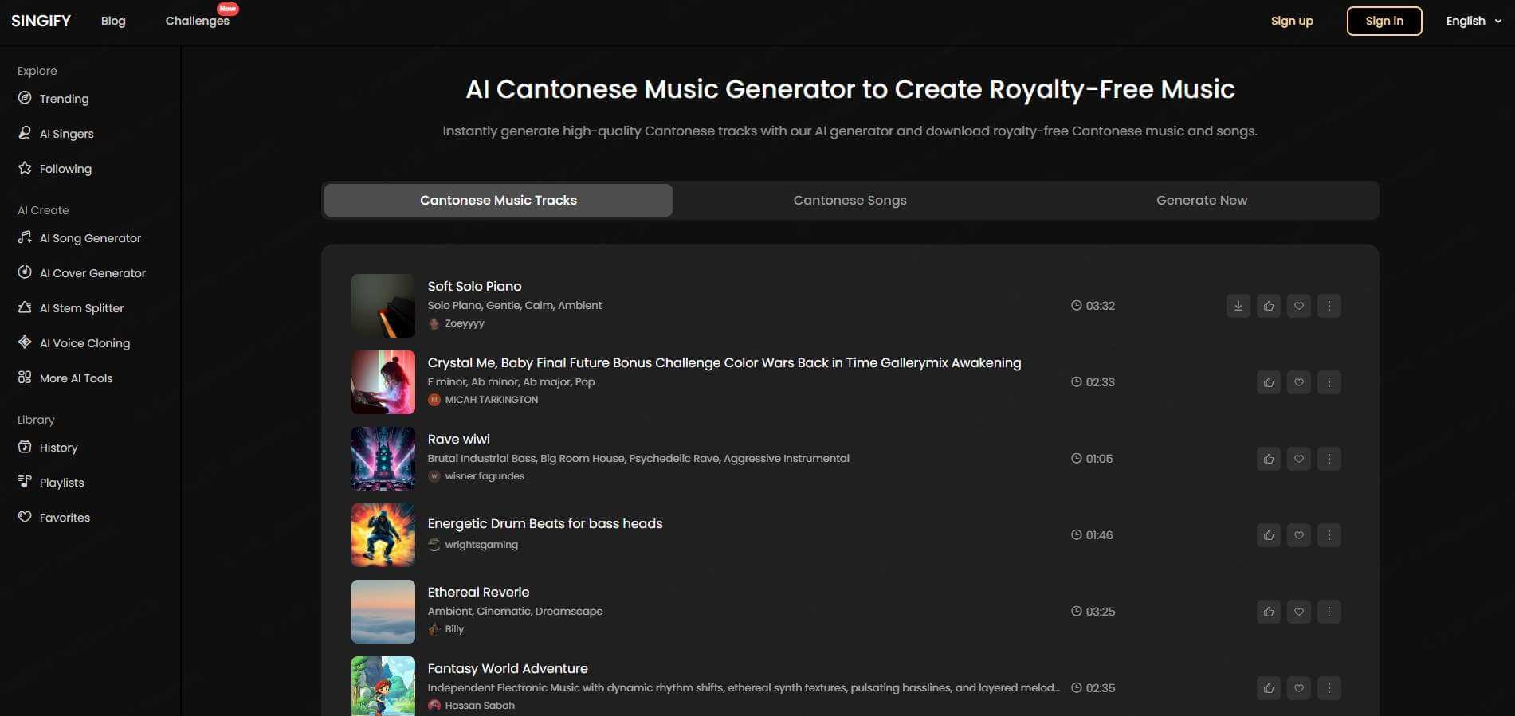Click the New badge on Challenges
This screenshot has height=716, width=1515.
point(228,9)
